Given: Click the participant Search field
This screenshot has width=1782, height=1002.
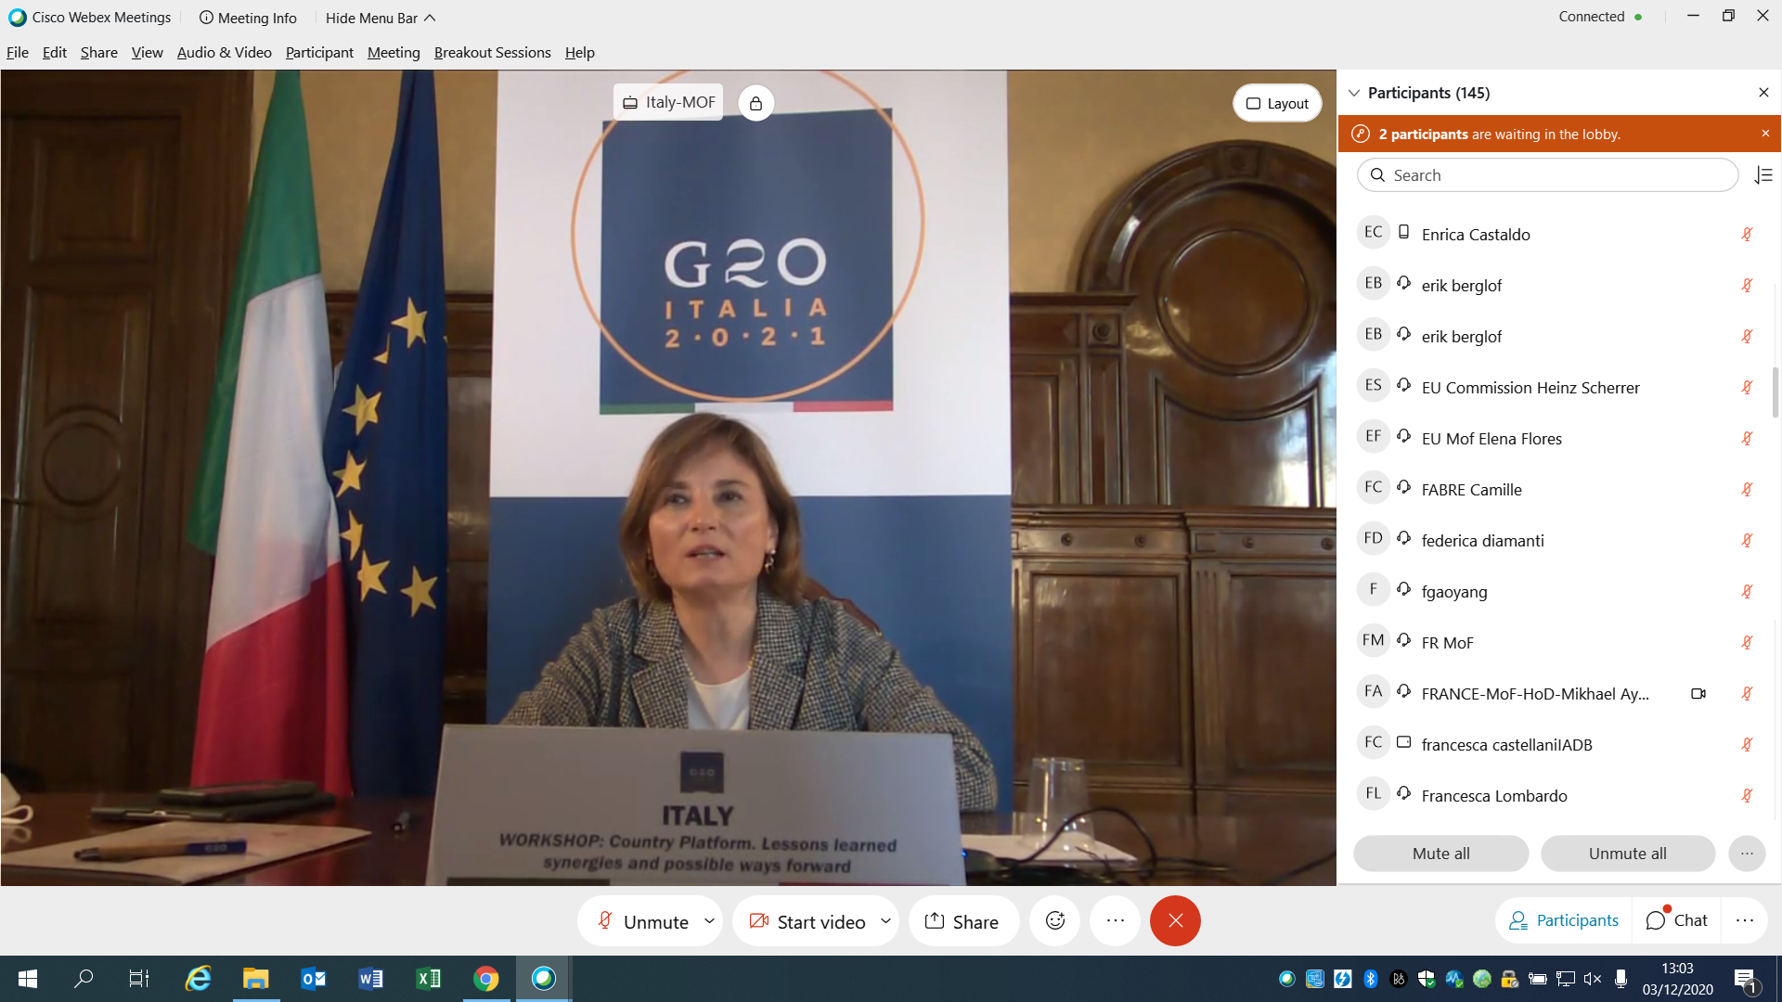Looking at the screenshot, I should coord(1547,175).
